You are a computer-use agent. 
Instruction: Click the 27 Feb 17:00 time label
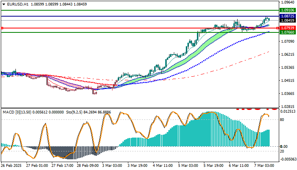click(62, 166)
